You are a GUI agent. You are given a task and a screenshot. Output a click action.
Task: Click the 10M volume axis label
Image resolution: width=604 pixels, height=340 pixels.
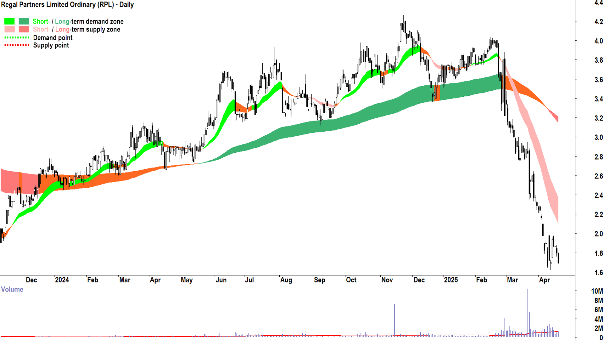[597, 291]
